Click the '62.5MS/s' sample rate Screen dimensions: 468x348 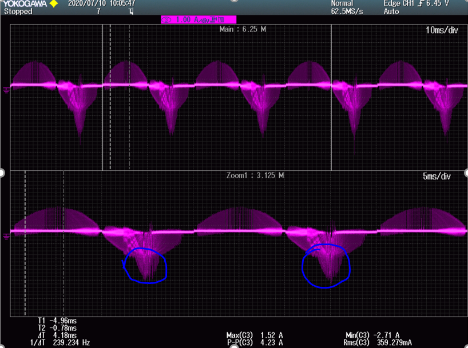click(347, 11)
